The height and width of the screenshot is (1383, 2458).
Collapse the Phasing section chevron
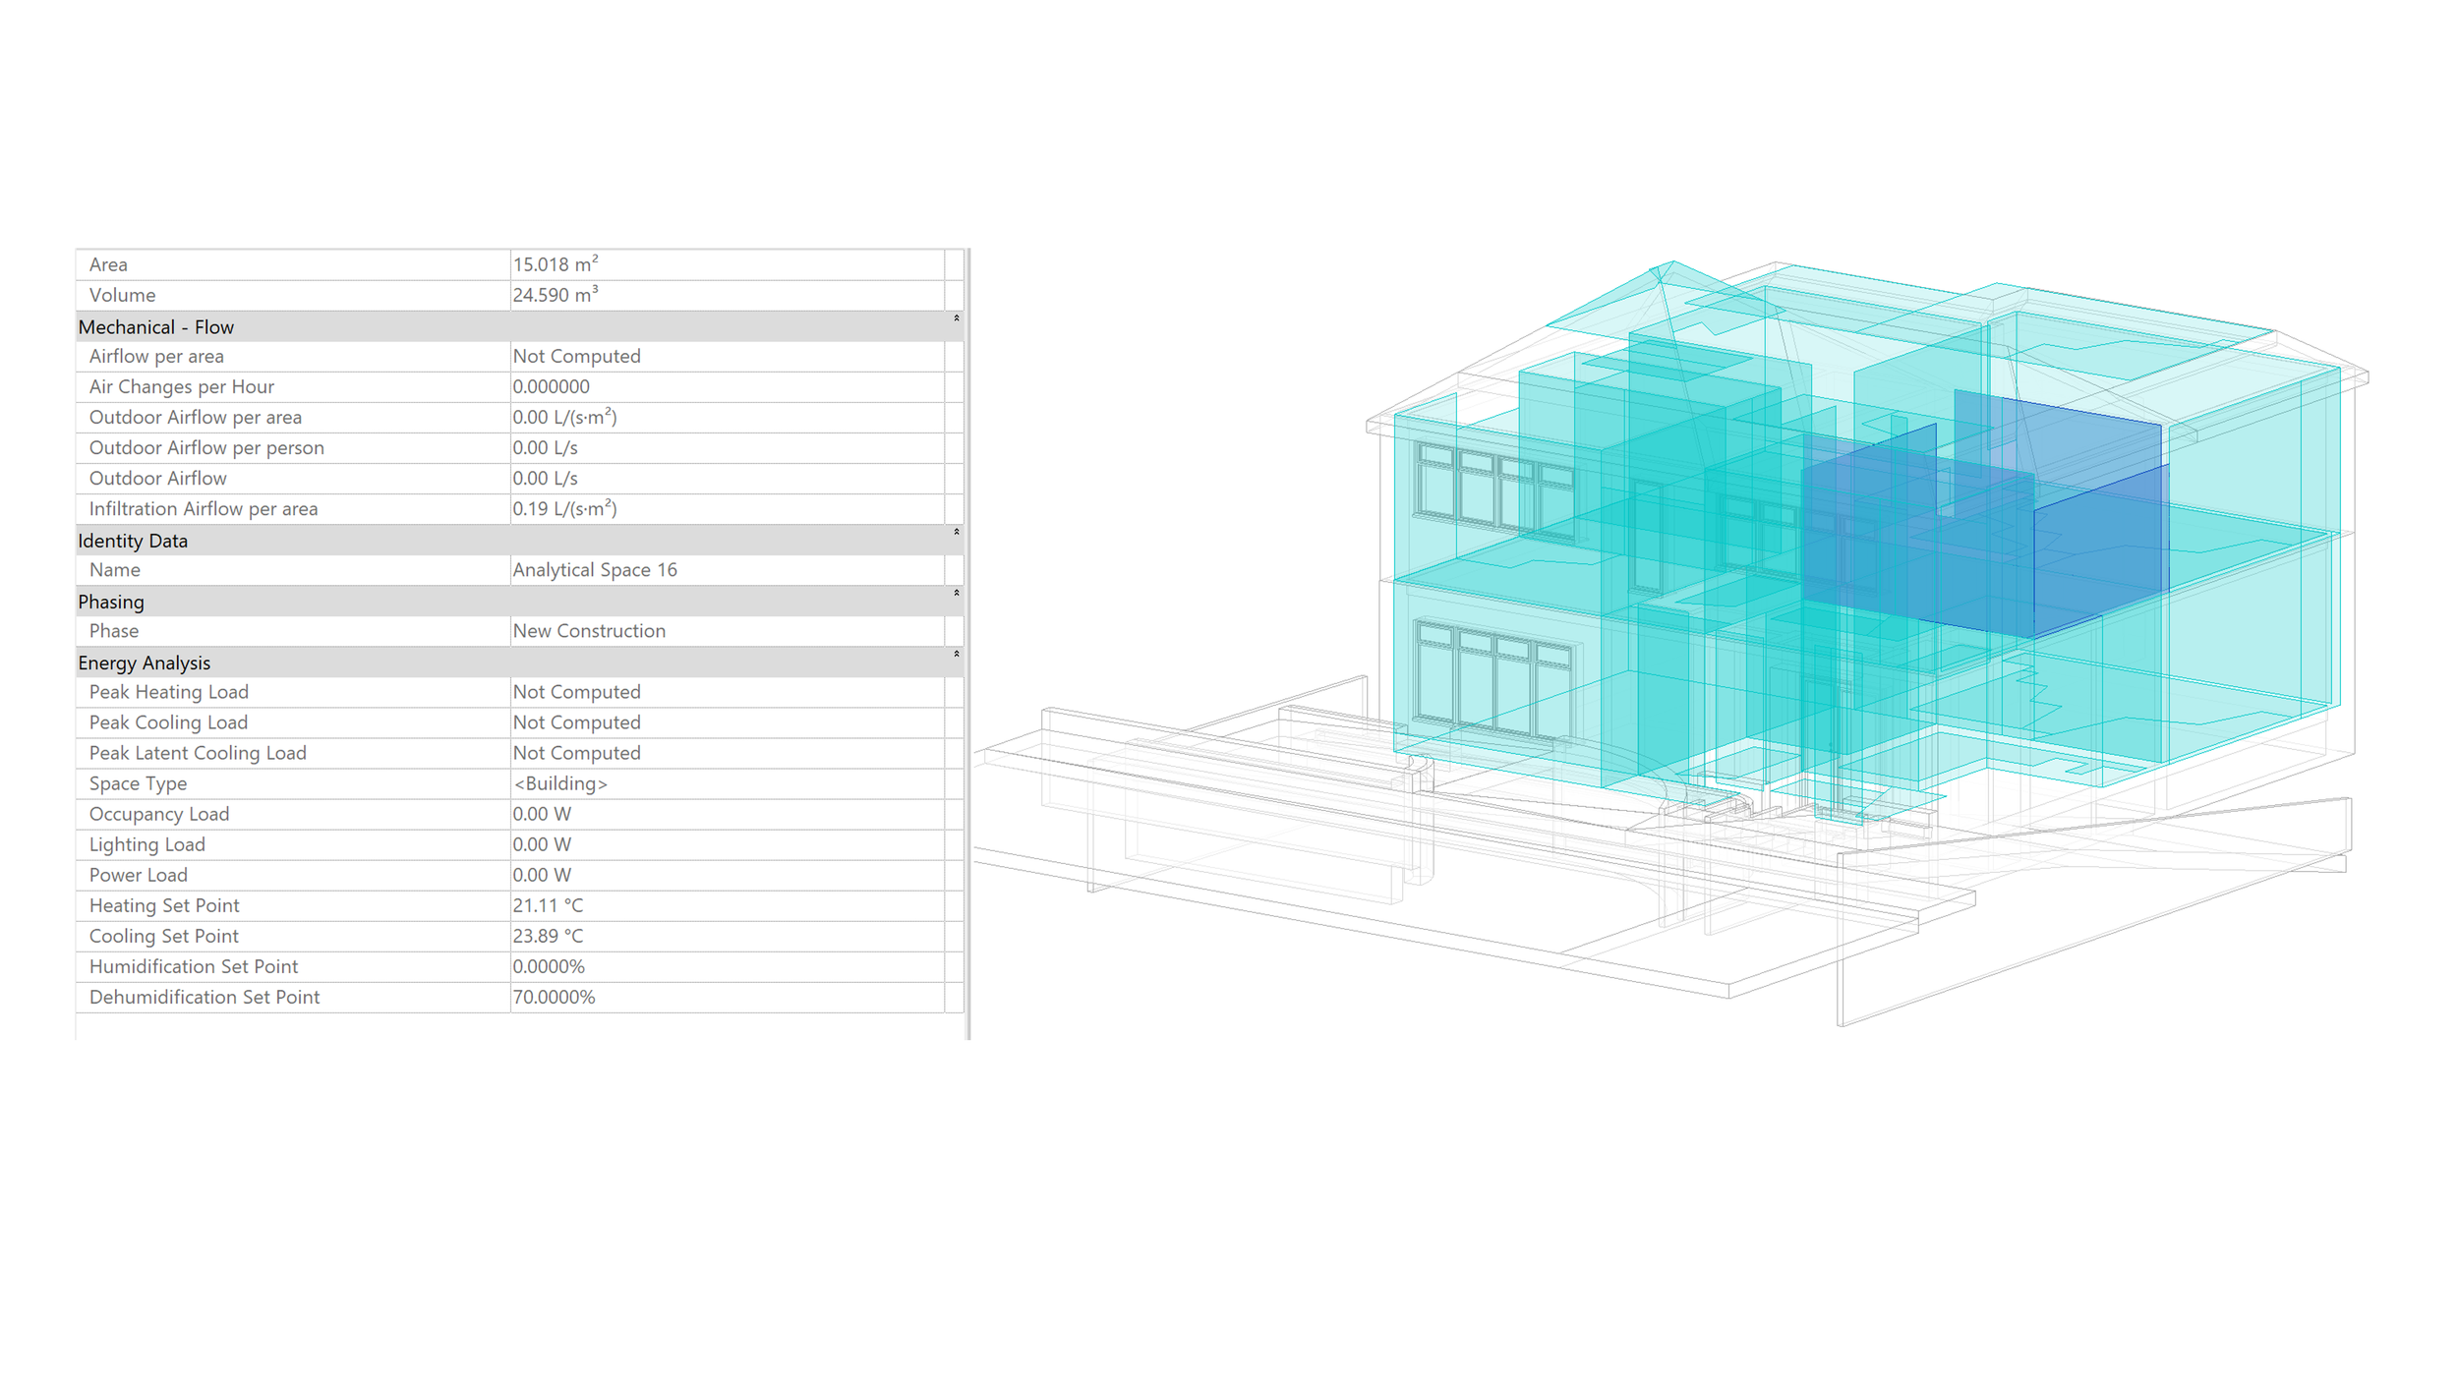click(x=956, y=593)
